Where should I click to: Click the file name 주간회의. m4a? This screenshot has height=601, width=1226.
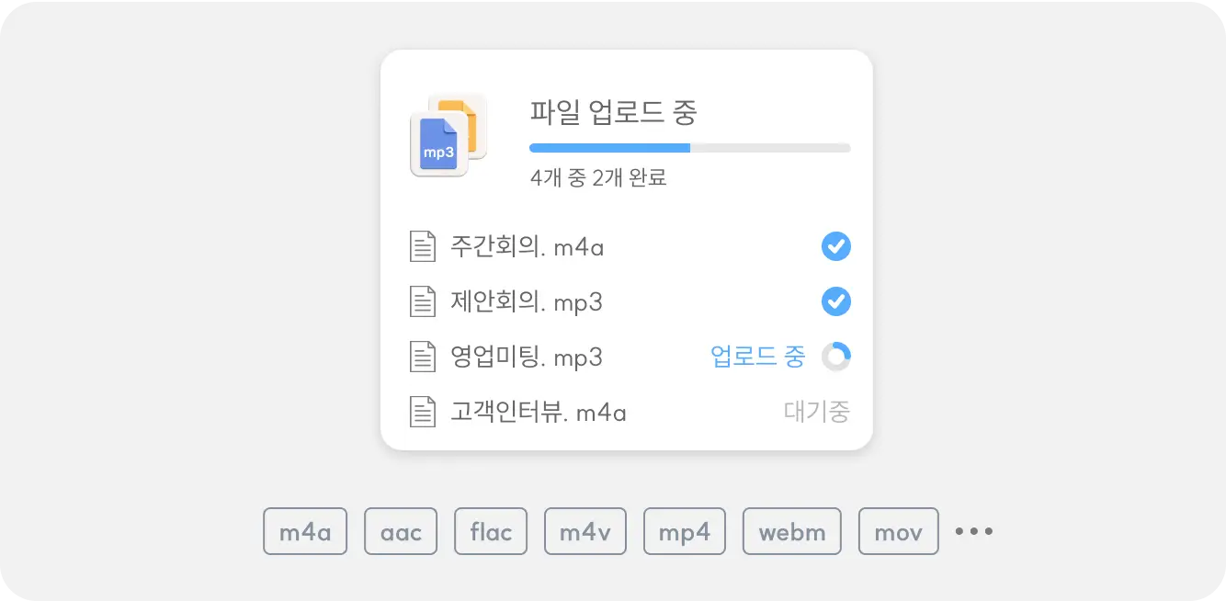pyautogui.click(x=527, y=247)
